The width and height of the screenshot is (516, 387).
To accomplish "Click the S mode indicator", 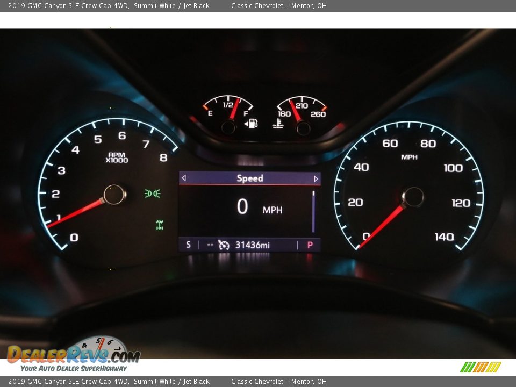I will pos(188,245).
